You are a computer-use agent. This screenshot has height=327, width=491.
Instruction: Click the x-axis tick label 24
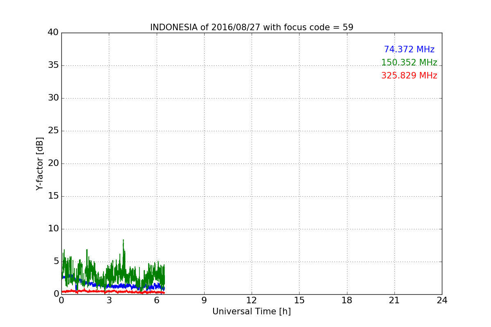(x=442, y=300)
